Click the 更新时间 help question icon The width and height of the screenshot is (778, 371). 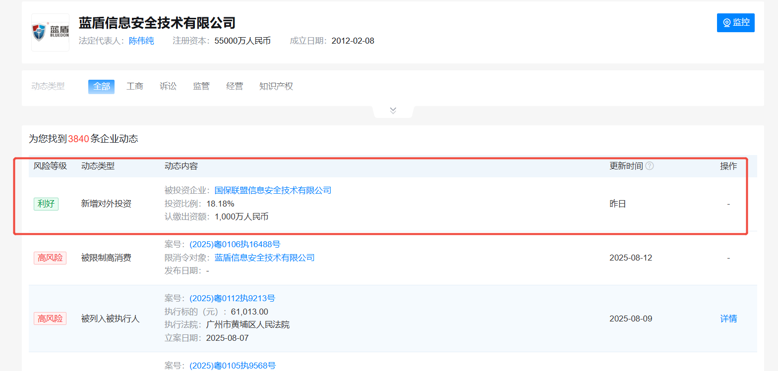(x=650, y=166)
